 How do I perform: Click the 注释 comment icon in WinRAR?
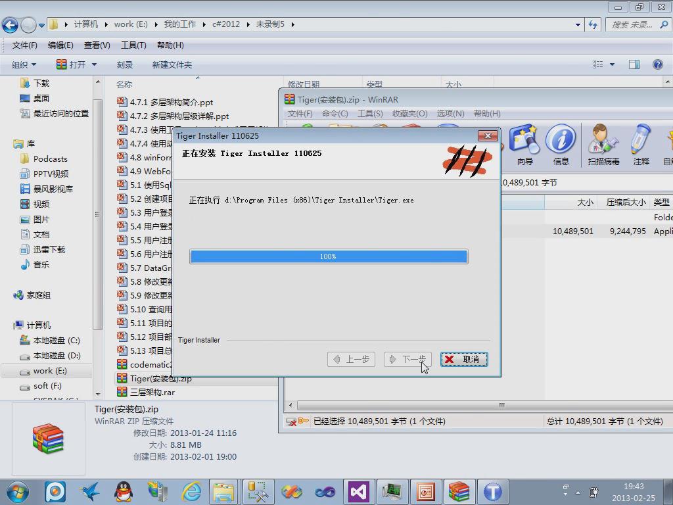641,145
